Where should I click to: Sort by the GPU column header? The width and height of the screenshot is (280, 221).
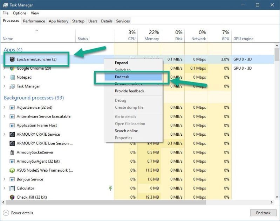pos(220,35)
